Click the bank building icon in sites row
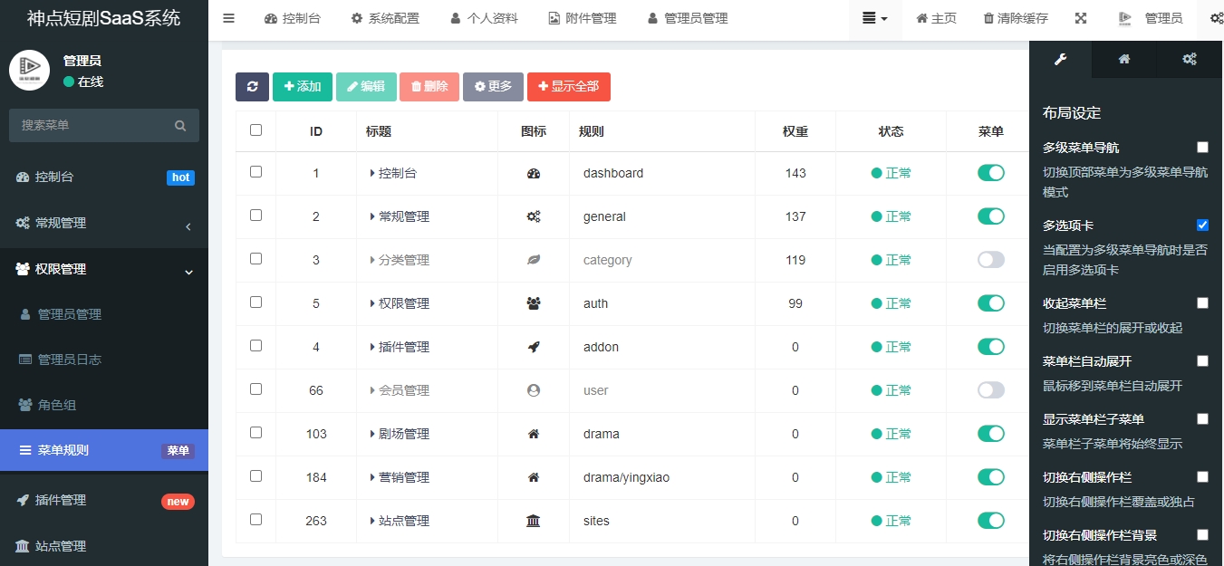This screenshot has height=566, width=1224. point(534,521)
